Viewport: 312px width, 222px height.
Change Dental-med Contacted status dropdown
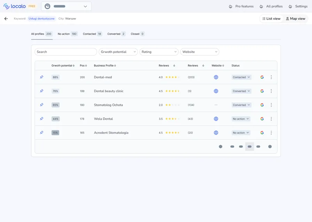[x=241, y=77]
